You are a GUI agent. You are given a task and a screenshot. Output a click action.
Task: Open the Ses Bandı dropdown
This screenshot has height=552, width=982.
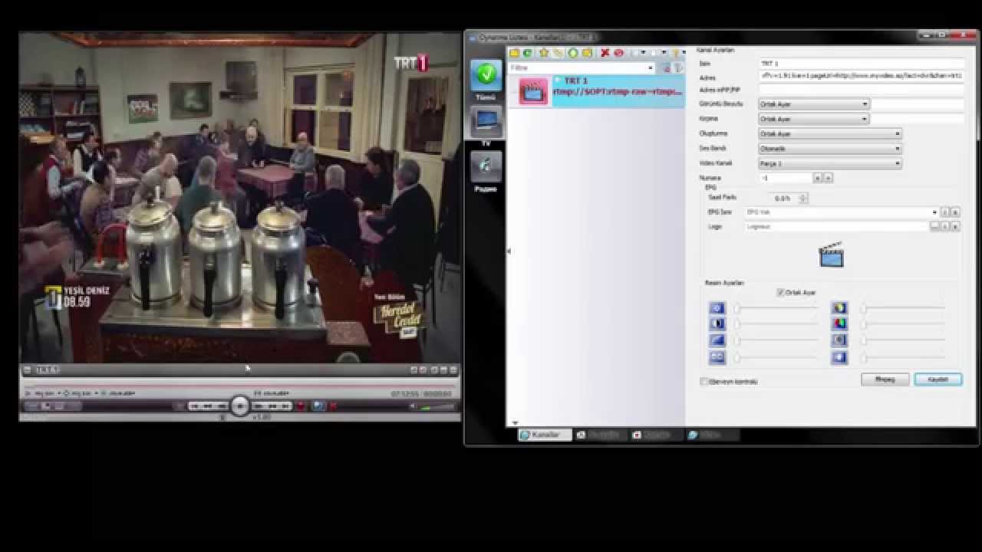click(830, 148)
